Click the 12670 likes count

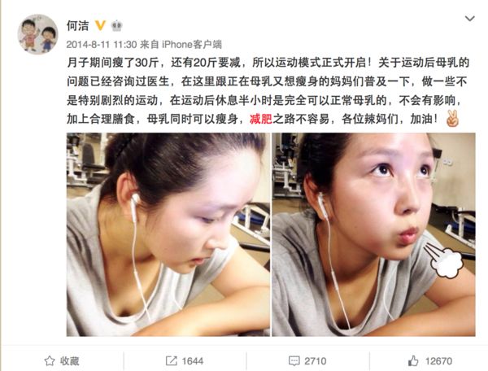pyautogui.click(x=438, y=361)
